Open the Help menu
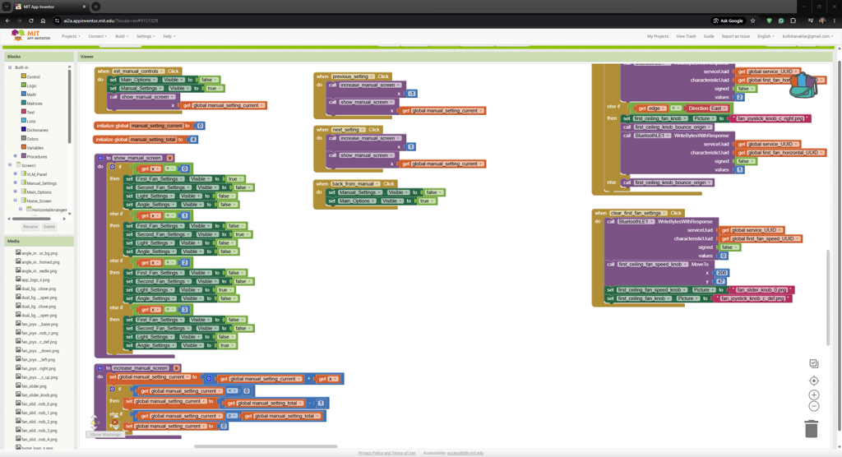This screenshot has width=842, height=457. (x=169, y=36)
